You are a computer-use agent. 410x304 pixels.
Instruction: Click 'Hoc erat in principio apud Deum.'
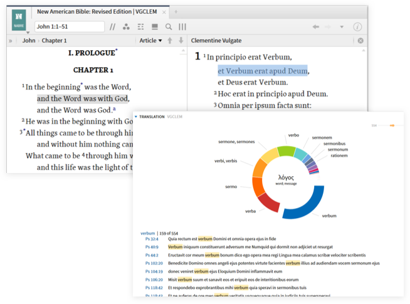click(x=273, y=94)
